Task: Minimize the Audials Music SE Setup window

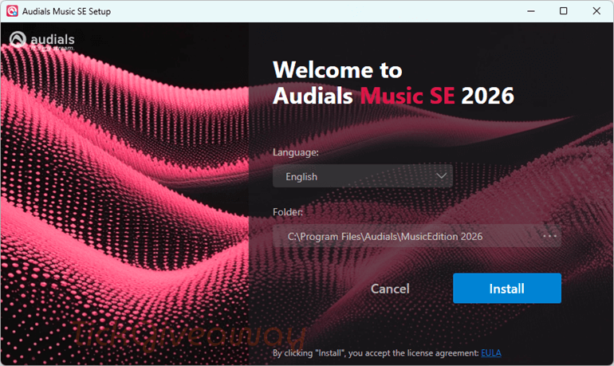Action: click(x=530, y=11)
